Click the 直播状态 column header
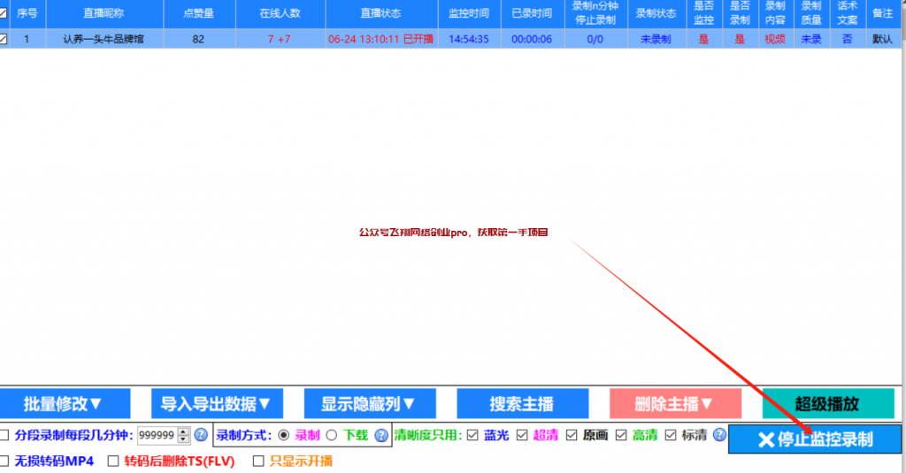Screen dimensions: 906x473 (x=383, y=14)
